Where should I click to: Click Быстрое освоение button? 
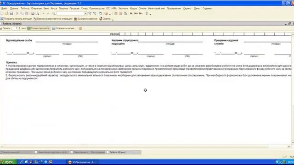(86, 19)
